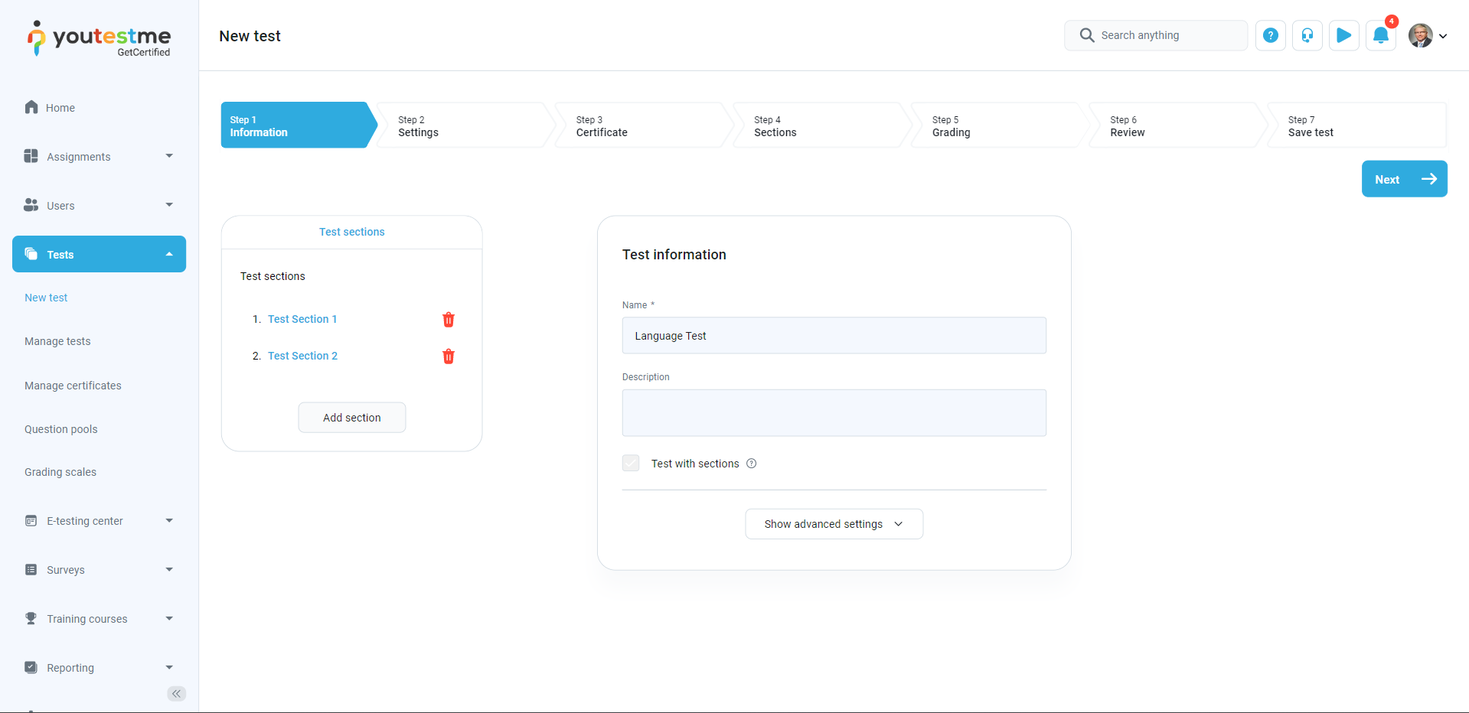Screen dimensions: 1469x713
Task: Toggle the Test with sections checkbox
Action: pos(631,464)
